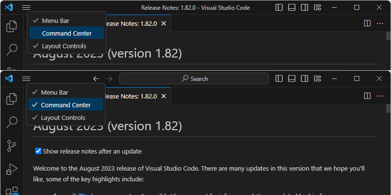Image resolution: width=391 pixels, height=195 pixels.
Task: Select Menu Bar entry in the titled window's menu
Action: click(58, 20)
